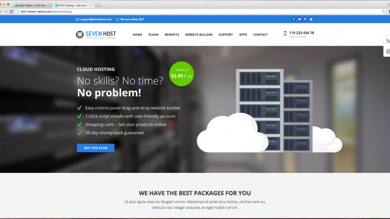This screenshot has width=390, height=219.
Task: Click the green $3.99 price badge
Action: coord(181,74)
